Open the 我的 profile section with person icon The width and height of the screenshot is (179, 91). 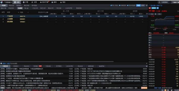tap(63, 2)
